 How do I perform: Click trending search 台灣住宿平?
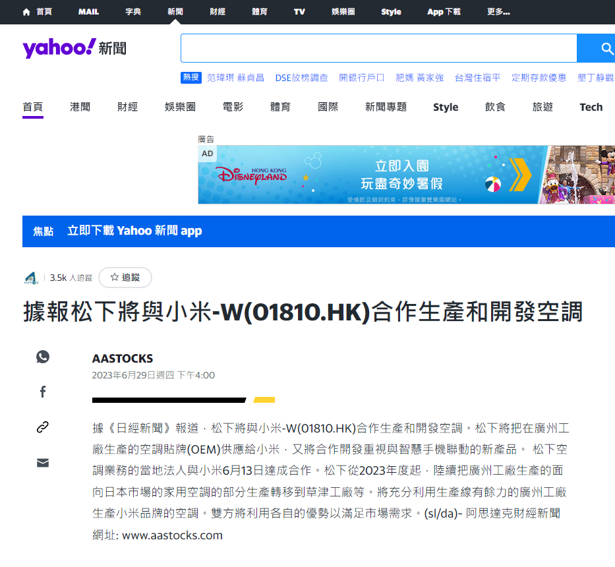click(x=478, y=78)
